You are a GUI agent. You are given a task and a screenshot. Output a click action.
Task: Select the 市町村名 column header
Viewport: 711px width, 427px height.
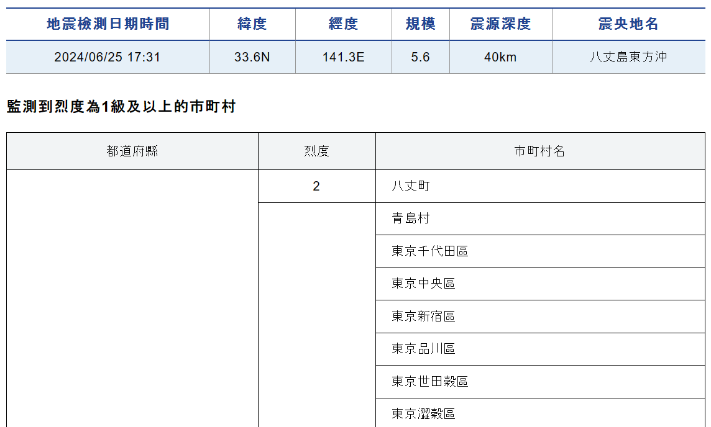click(x=541, y=150)
